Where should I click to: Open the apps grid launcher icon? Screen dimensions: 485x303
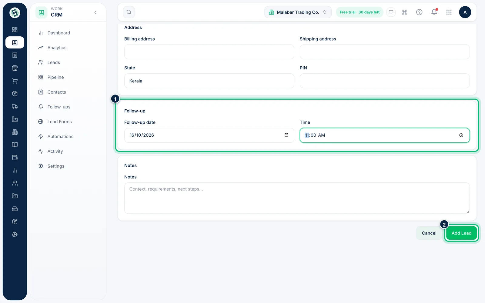pyautogui.click(x=449, y=12)
